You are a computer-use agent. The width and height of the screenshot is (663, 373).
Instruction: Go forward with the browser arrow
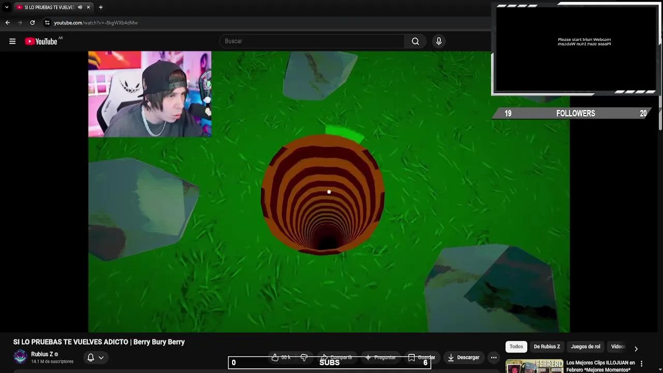coord(20,23)
